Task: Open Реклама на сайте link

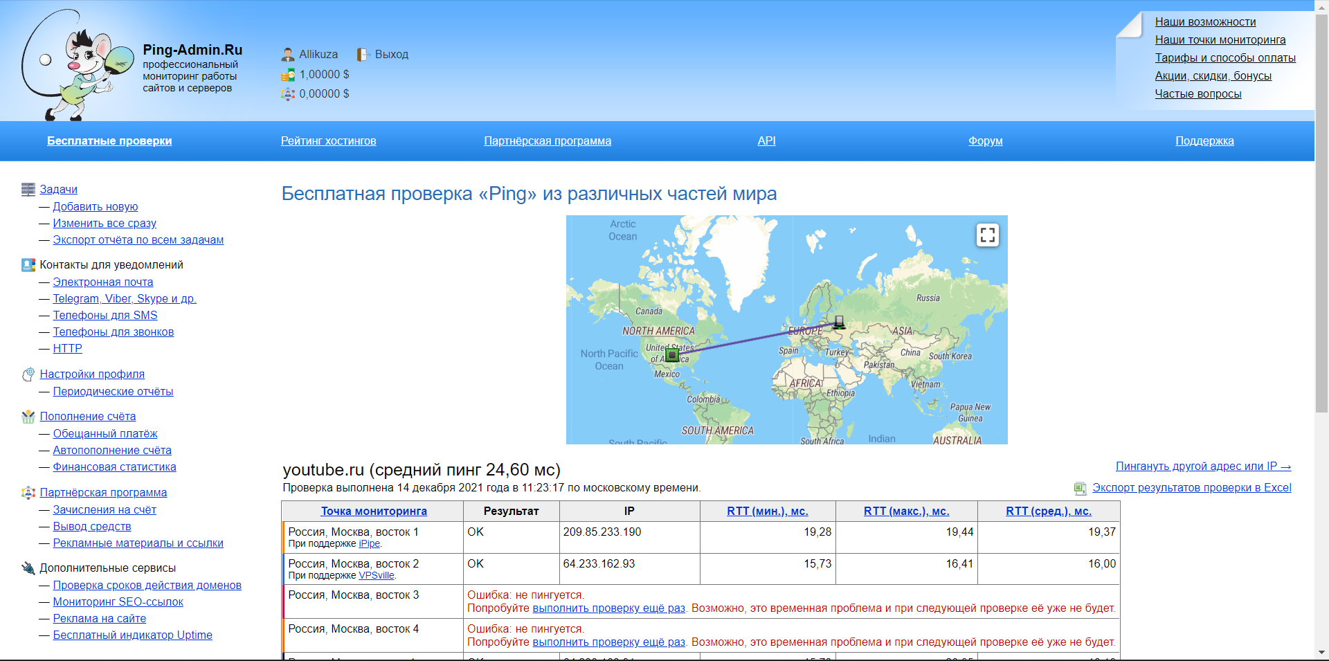Action: 100,619
